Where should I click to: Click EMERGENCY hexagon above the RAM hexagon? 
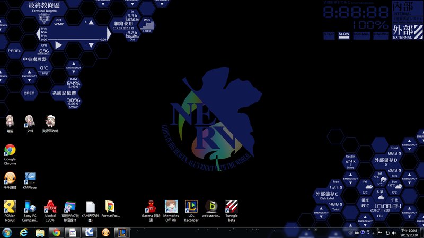point(74,68)
